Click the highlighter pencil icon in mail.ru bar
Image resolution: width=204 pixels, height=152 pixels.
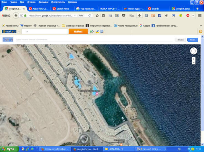[97, 32]
